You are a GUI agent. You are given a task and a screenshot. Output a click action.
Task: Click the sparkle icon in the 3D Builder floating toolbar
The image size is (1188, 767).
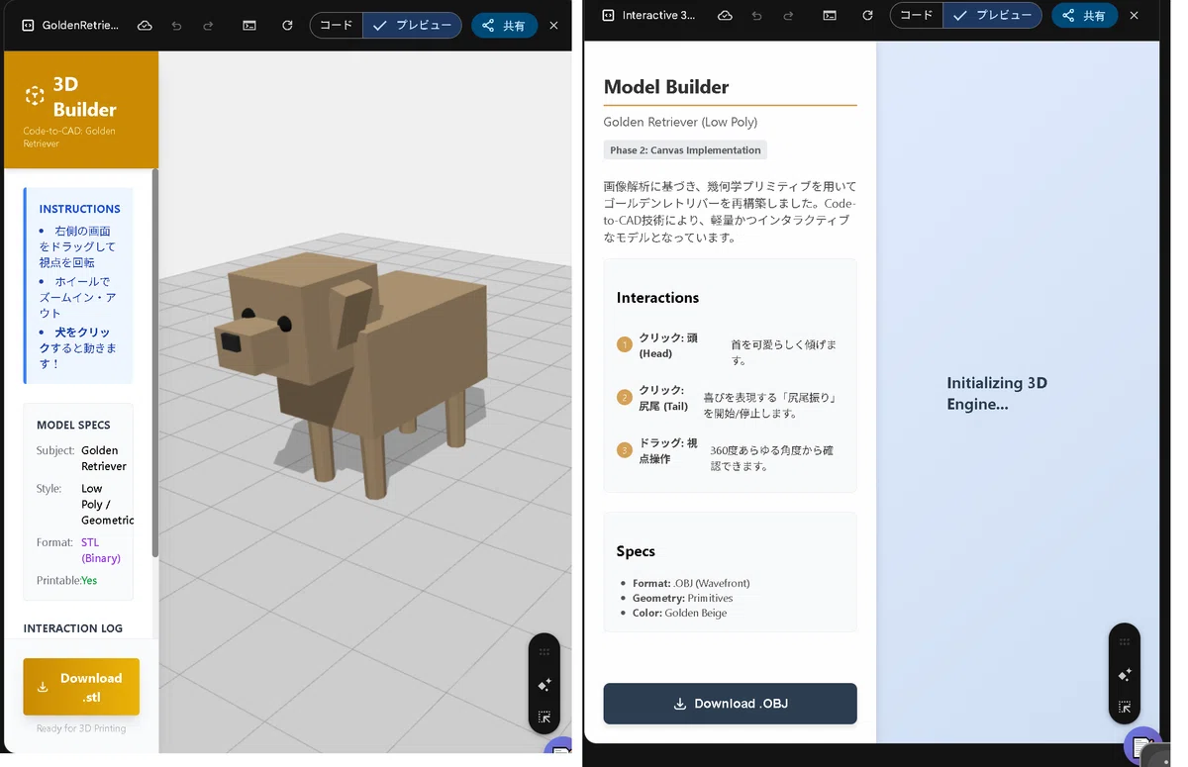(544, 685)
